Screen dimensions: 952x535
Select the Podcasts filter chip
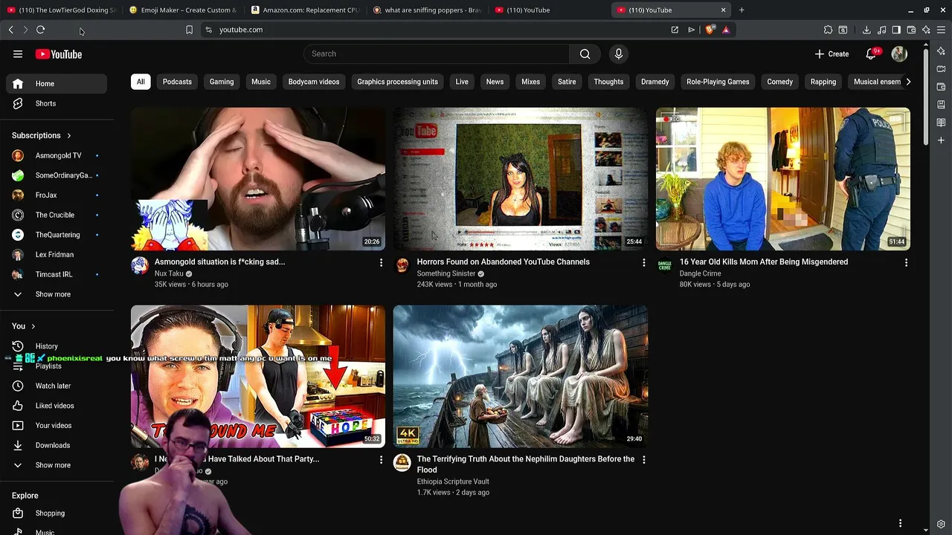pos(177,82)
